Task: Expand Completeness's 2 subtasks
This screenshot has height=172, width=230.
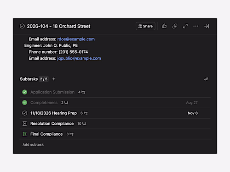Action: [65, 103]
